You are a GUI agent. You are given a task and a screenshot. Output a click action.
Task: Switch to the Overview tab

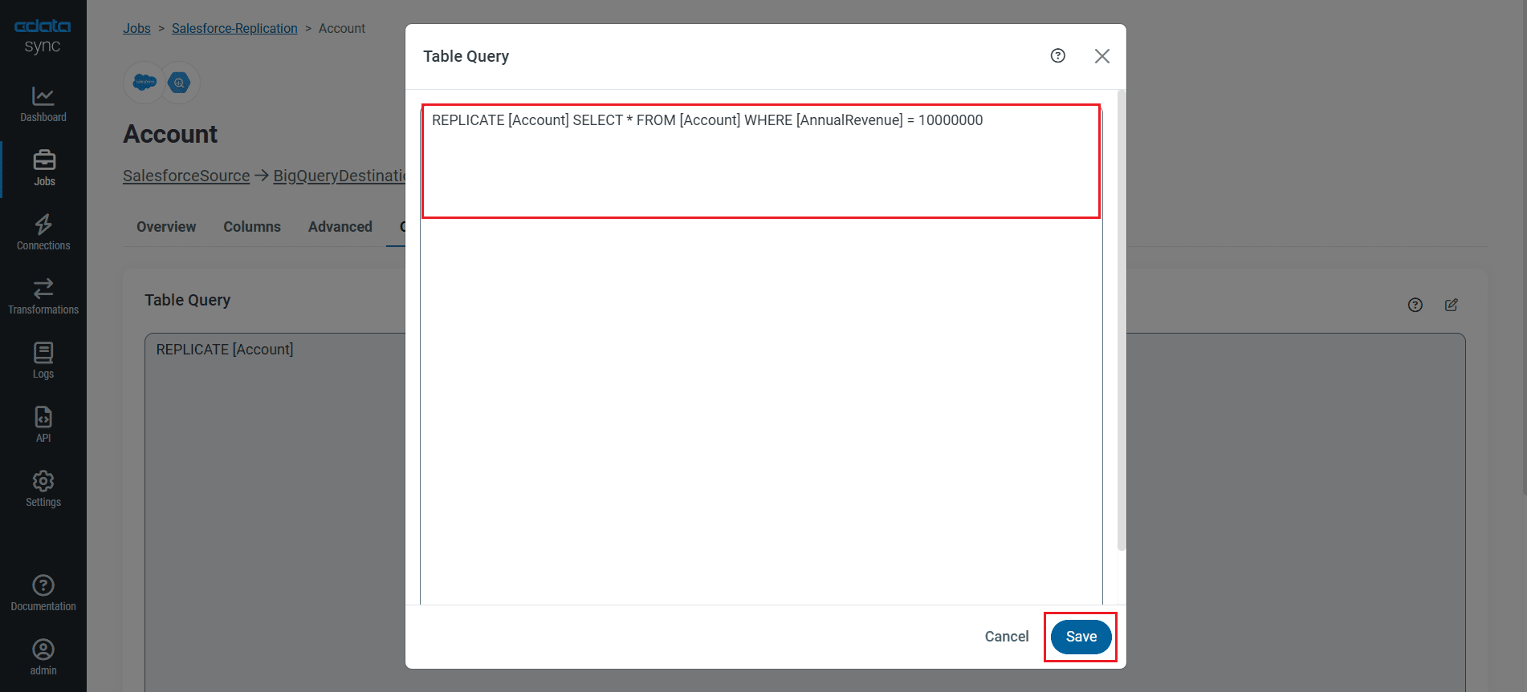166,227
